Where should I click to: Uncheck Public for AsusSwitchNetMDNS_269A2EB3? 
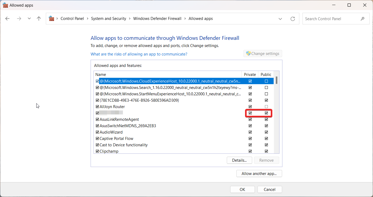click(266, 126)
